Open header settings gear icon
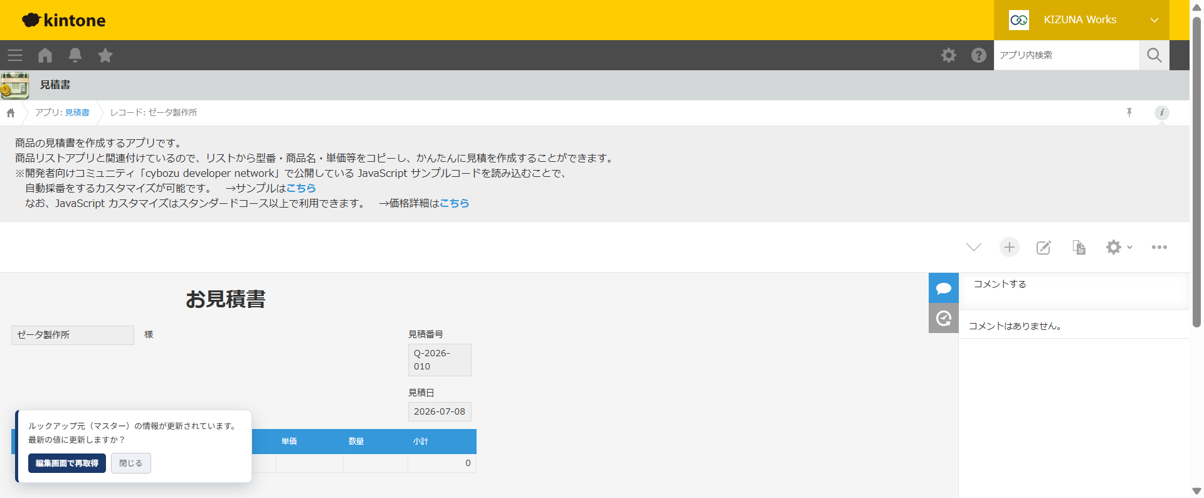The height and width of the screenshot is (498, 1204). tap(949, 55)
